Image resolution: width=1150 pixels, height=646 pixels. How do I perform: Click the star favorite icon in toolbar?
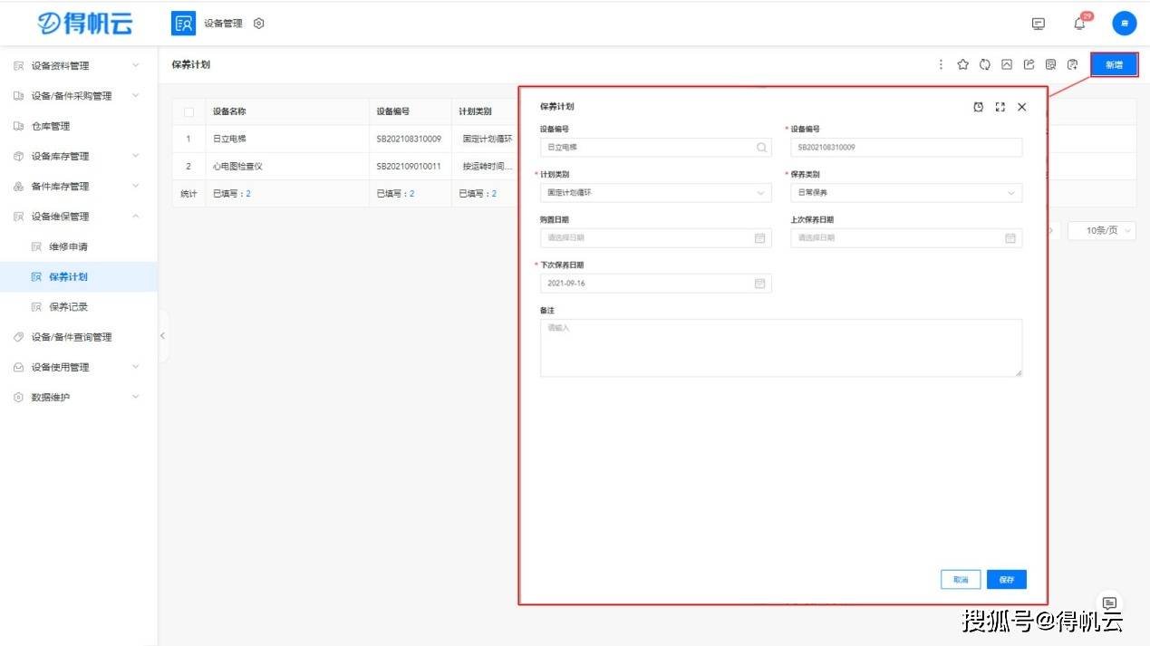963,64
